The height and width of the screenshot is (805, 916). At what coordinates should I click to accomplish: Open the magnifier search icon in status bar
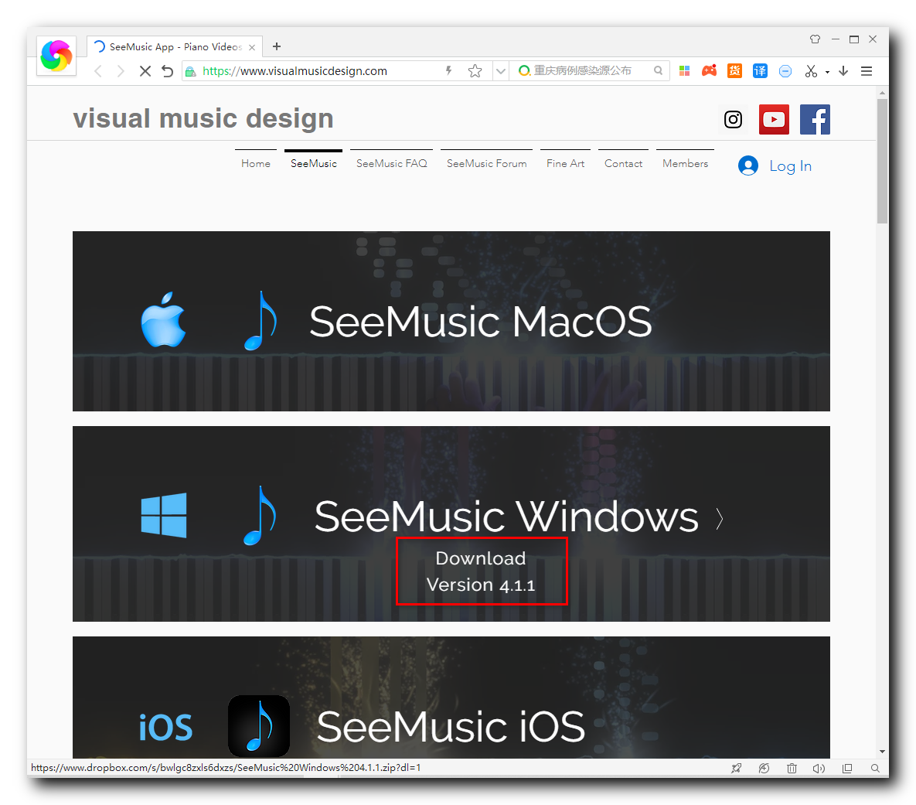click(x=875, y=768)
